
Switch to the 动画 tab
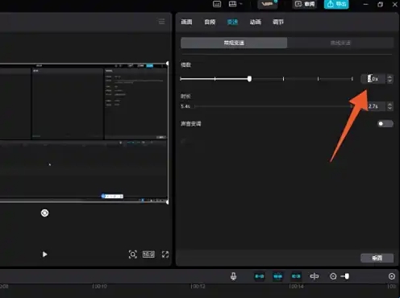pos(255,22)
